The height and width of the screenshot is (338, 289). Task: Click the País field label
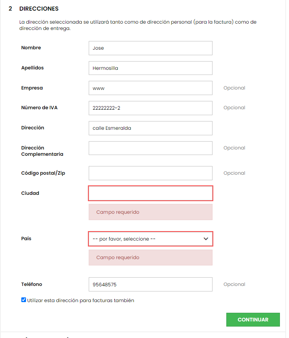26,239
